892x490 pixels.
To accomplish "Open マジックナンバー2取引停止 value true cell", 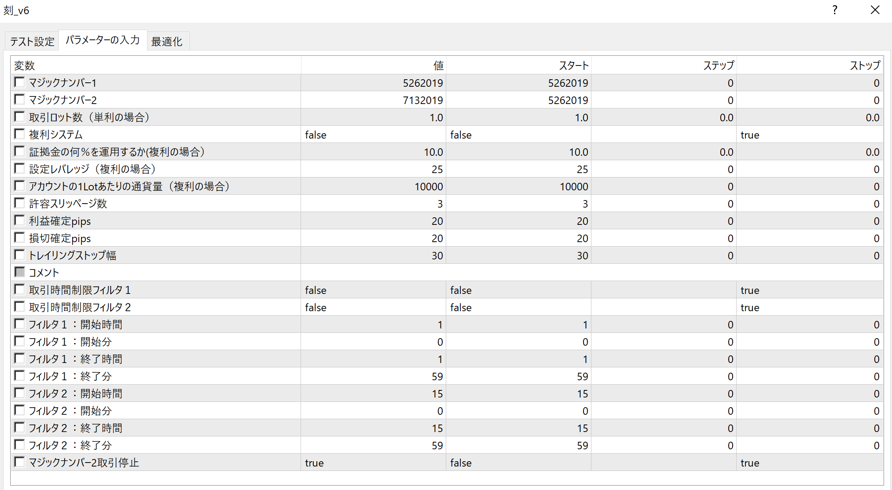I will 373,463.
